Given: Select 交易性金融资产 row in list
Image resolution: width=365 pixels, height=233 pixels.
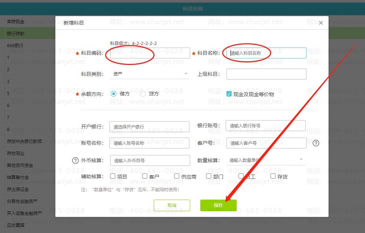Looking at the screenshot, I should click(28, 201).
